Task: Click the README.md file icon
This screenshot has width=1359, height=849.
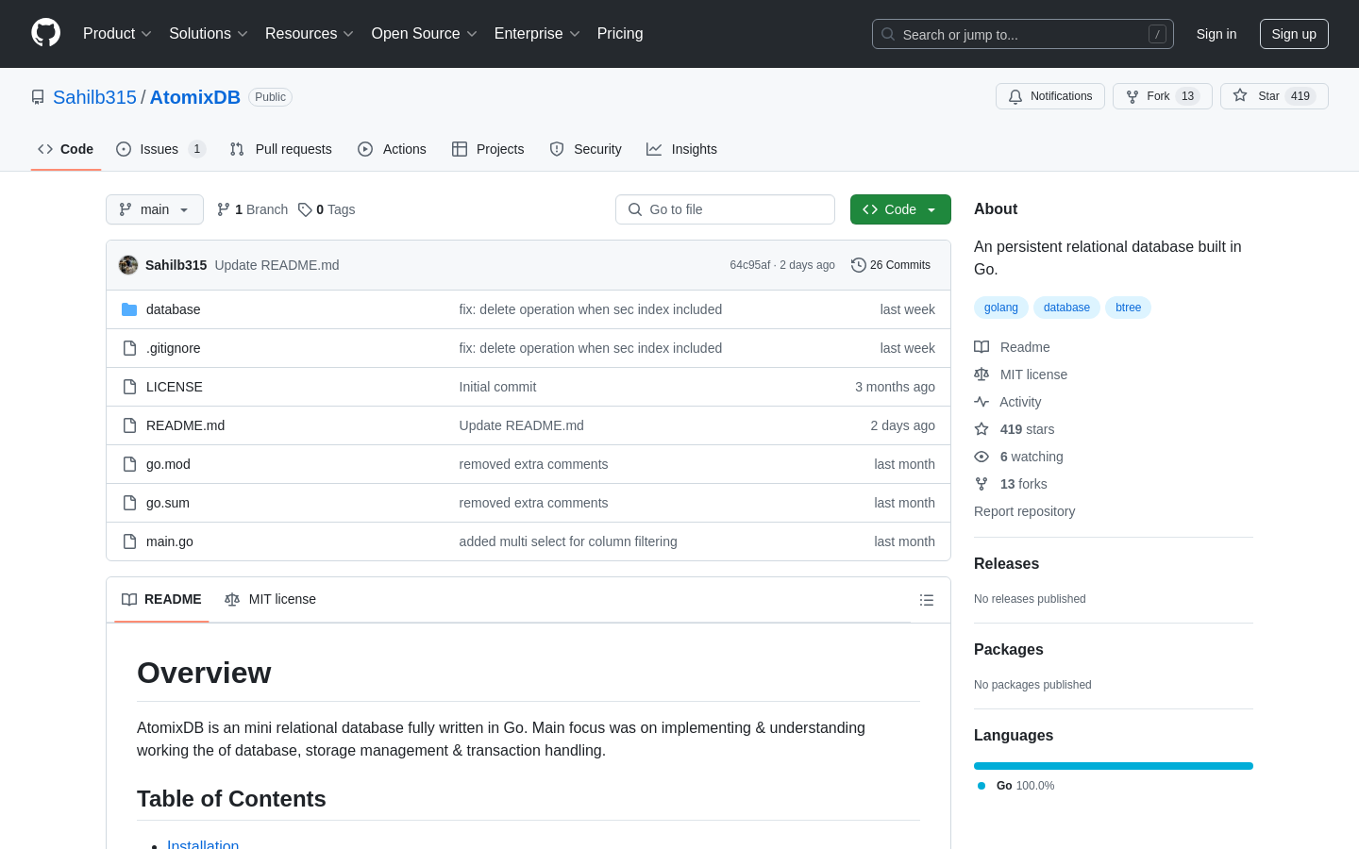Action: [x=129, y=425]
